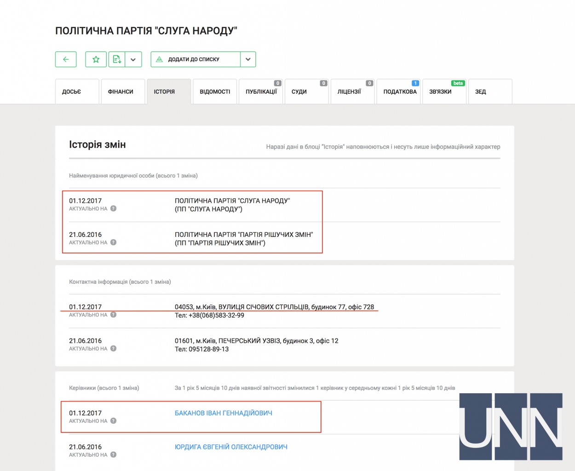The image size is (575, 471).
Task: Click the 'Додати до списку' button
Action: (x=195, y=59)
